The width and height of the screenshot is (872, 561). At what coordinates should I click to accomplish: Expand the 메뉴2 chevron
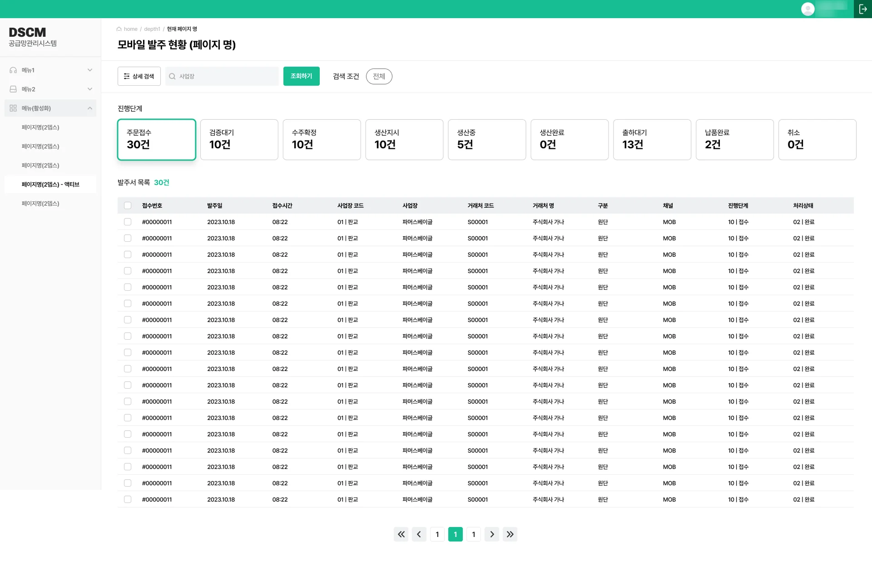[90, 89]
